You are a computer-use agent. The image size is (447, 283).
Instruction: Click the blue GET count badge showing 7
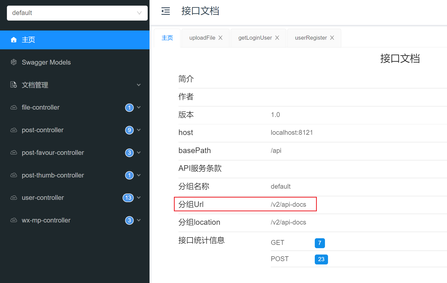tap(320, 243)
